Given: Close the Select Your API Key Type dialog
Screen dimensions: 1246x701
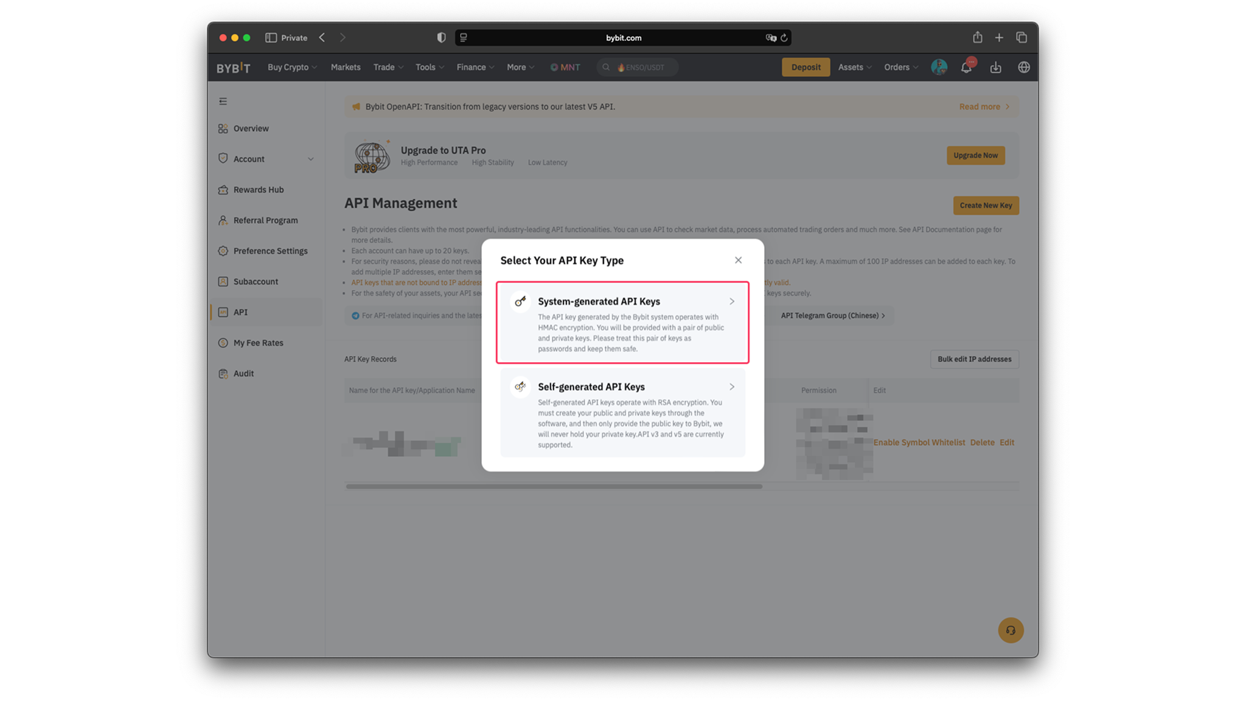Looking at the screenshot, I should click(x=738, y=260).
